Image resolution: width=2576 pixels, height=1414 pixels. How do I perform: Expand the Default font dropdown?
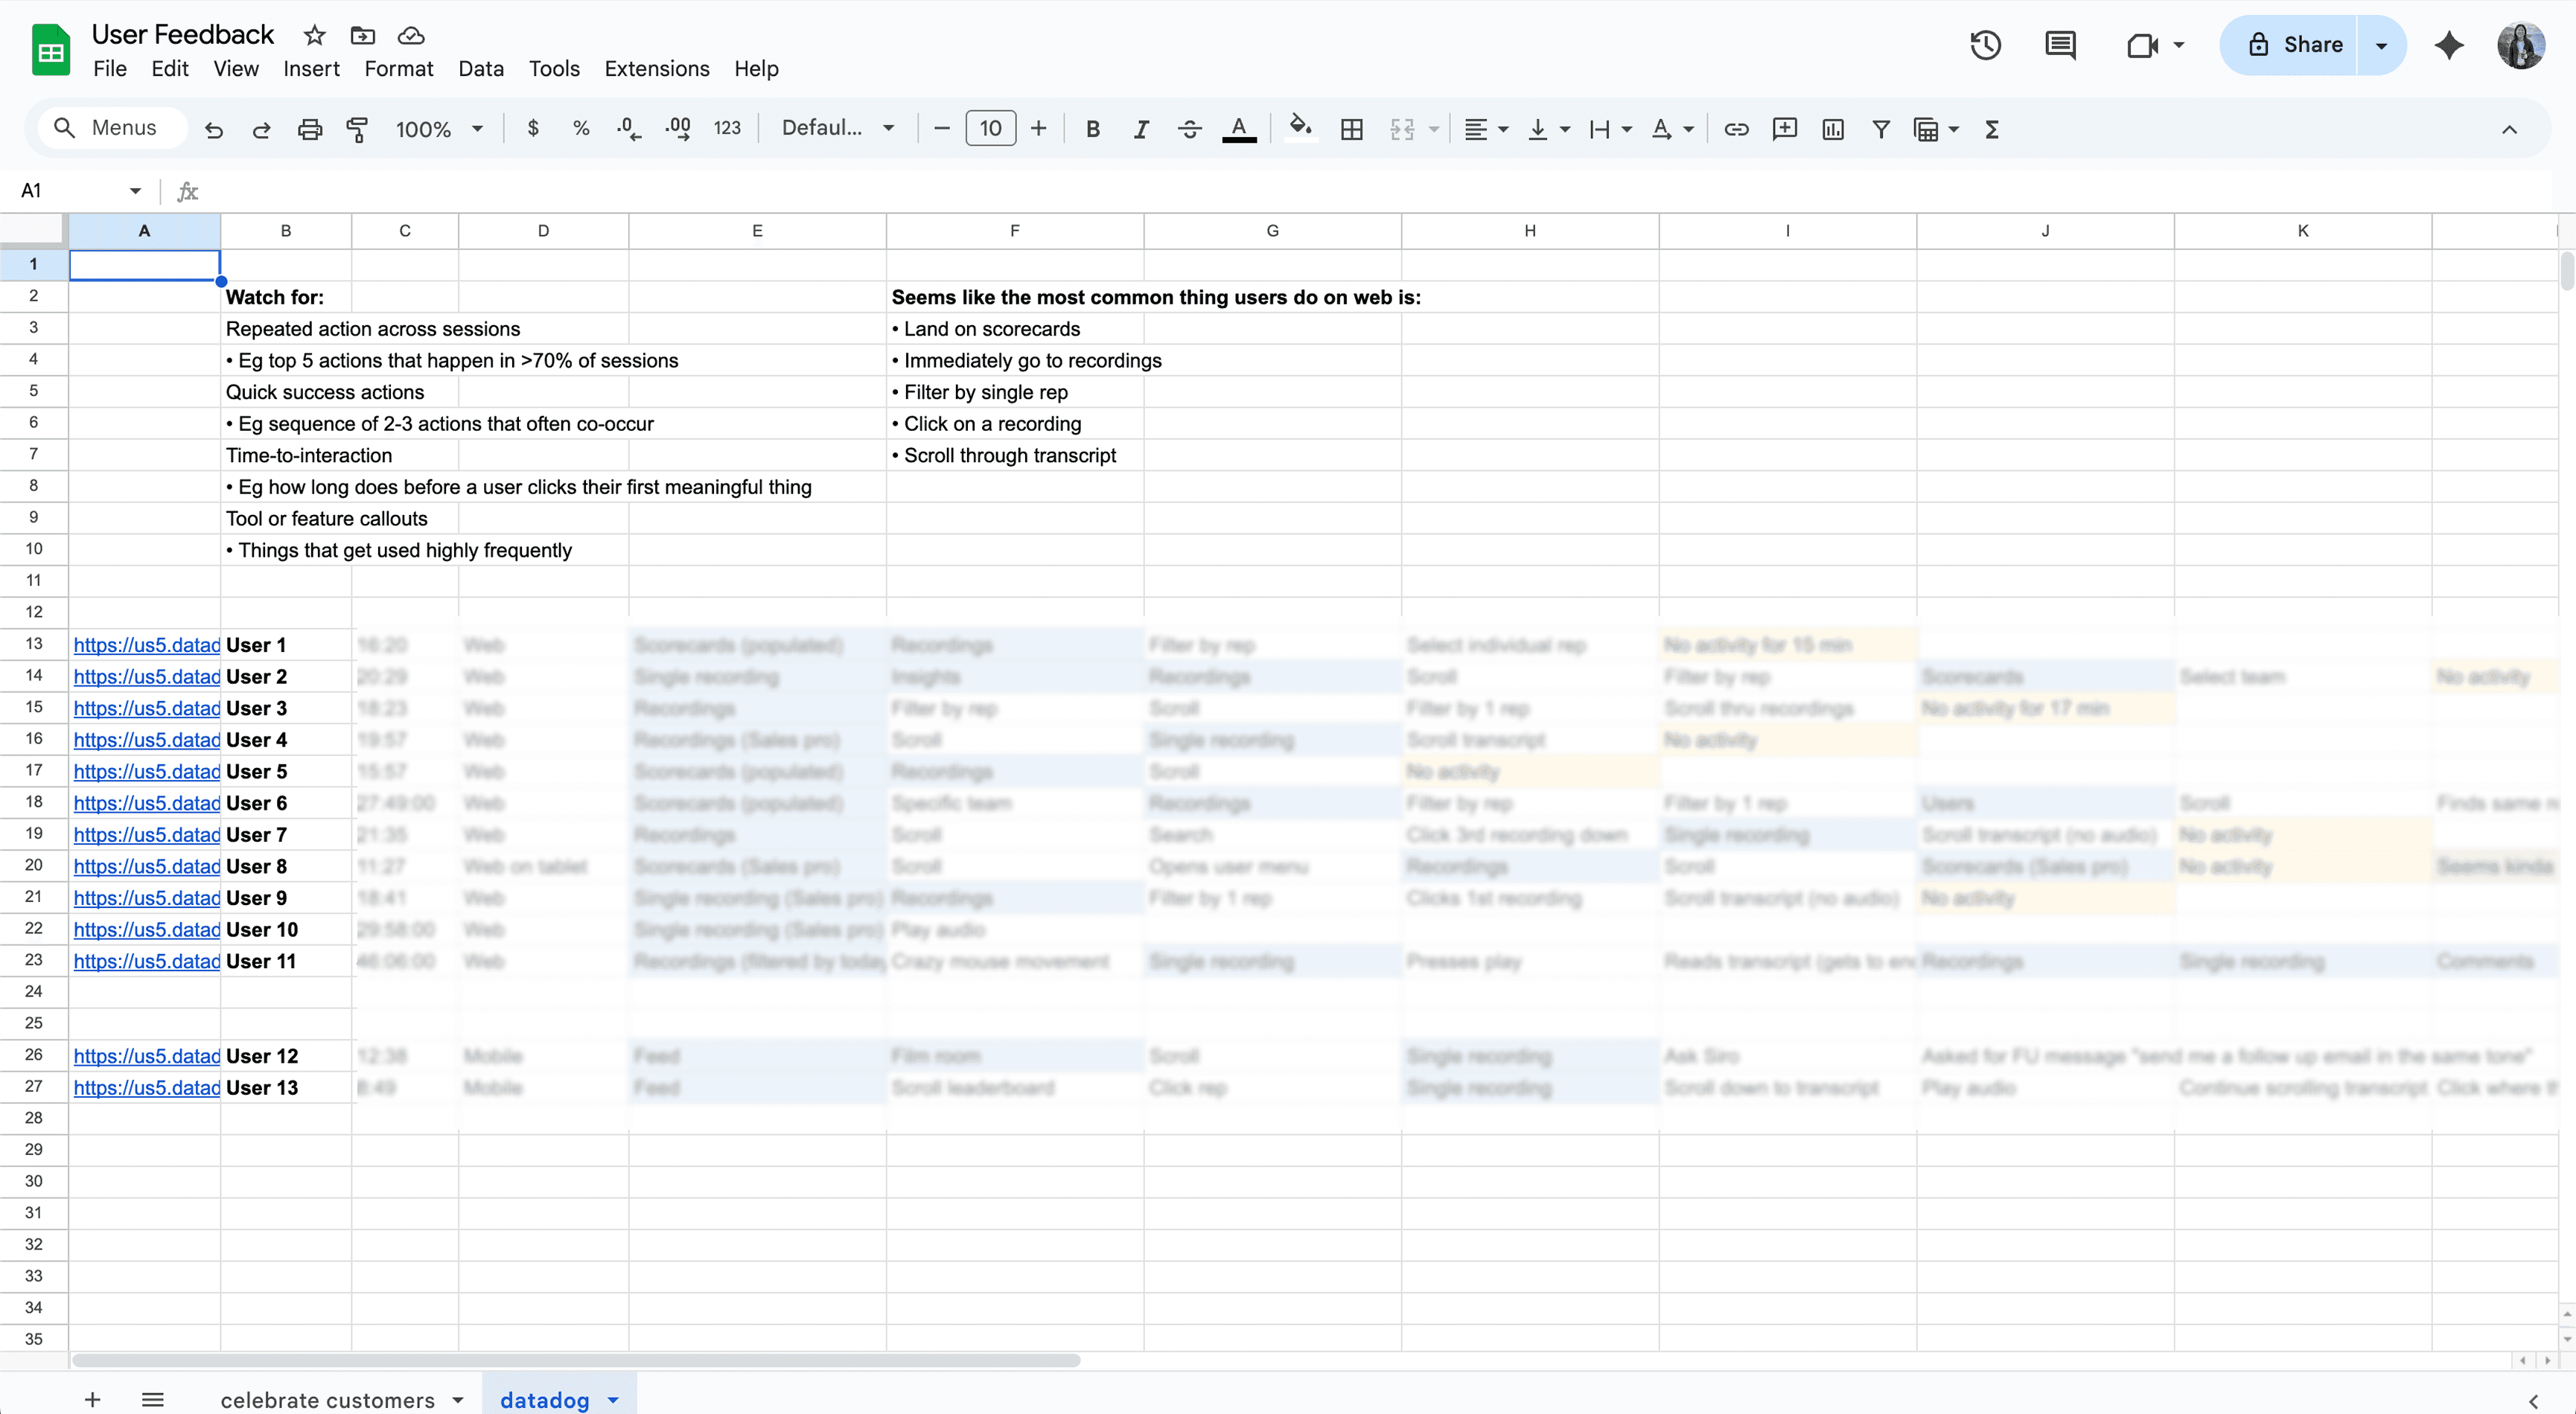[837, 128]
